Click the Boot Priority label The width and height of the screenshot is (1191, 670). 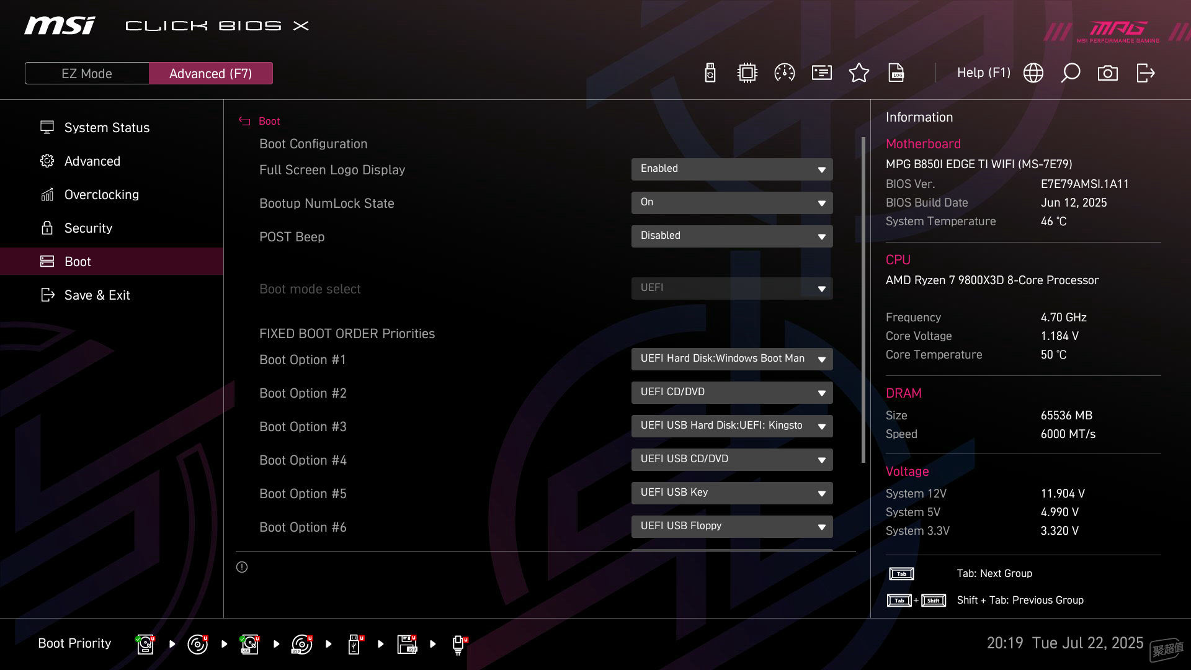[x=74, y=643]
